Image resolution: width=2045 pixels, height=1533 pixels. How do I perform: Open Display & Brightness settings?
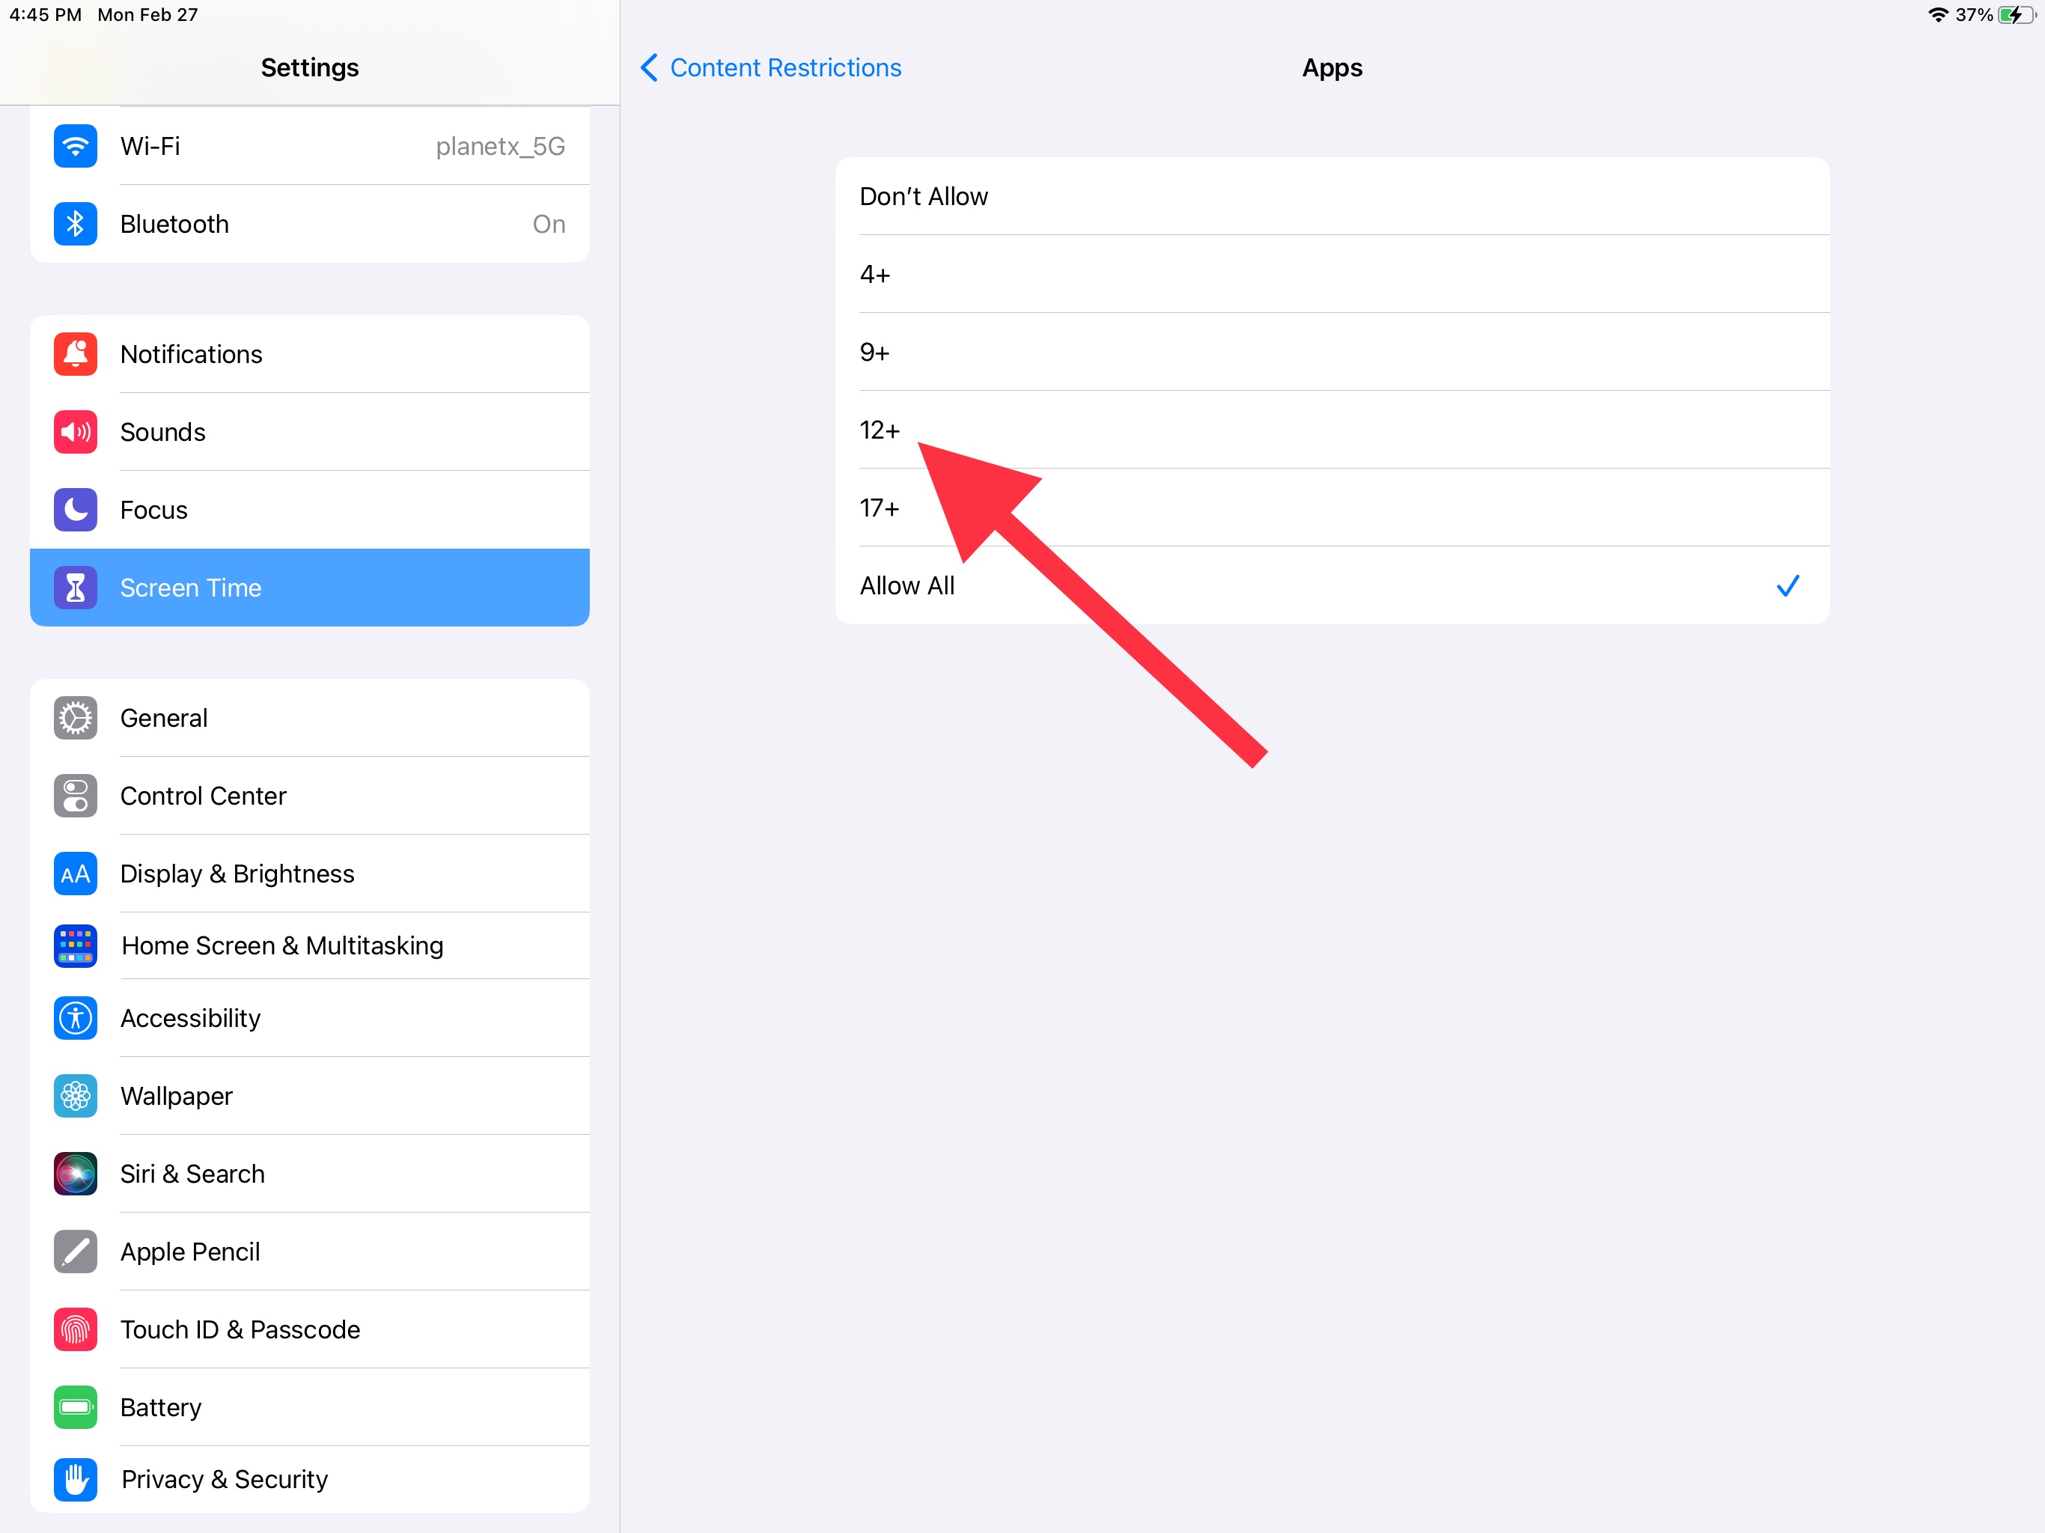click(237, 874)
